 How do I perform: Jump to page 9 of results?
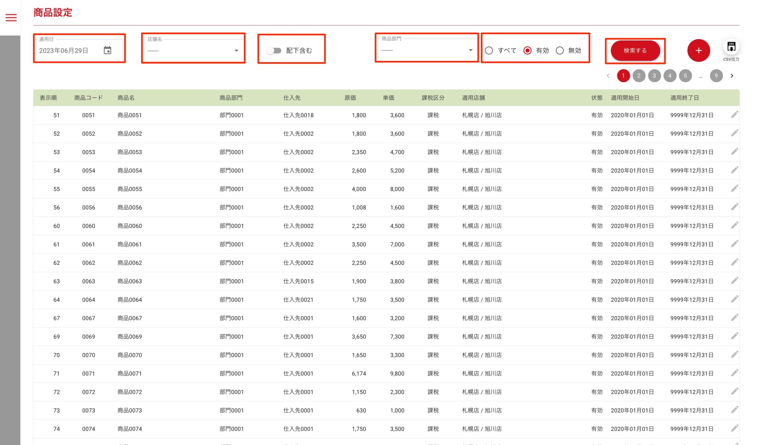coord(716,76)
